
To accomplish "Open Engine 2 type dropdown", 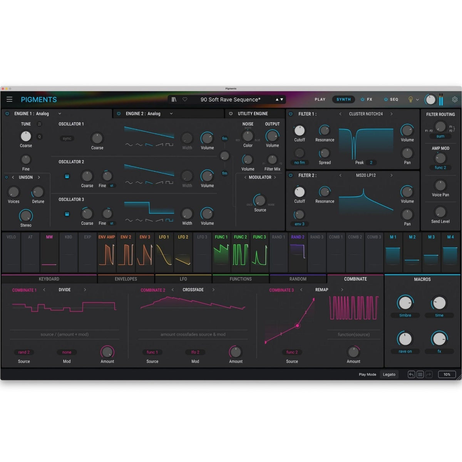I will [x=171, y=114].
